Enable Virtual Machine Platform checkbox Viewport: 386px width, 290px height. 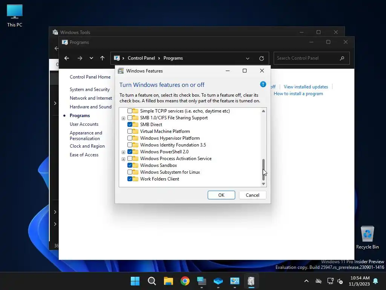click(x=130, y=131)
